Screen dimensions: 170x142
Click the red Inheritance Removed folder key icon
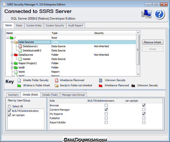click(100, 86)
